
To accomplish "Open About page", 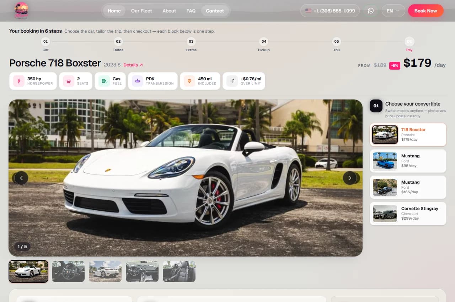I will (x=169, y=11).
